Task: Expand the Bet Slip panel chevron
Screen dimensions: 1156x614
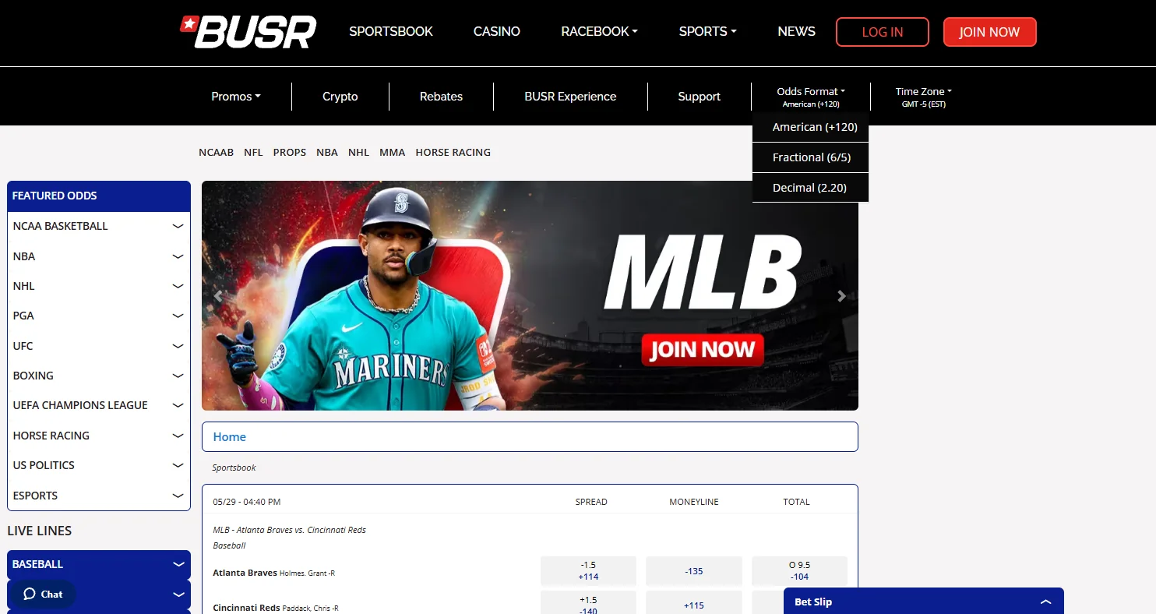Action: [x=1045, y=602]
